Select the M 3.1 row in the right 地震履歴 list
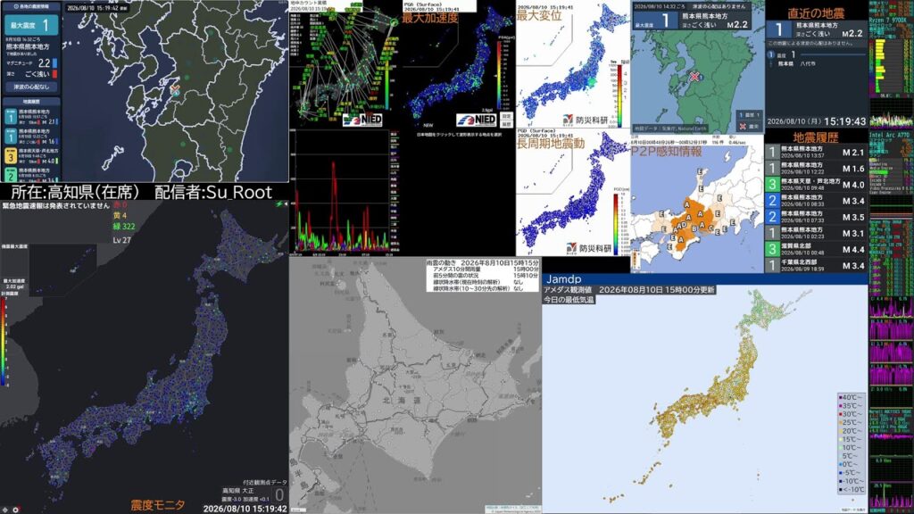 [816, 233]
